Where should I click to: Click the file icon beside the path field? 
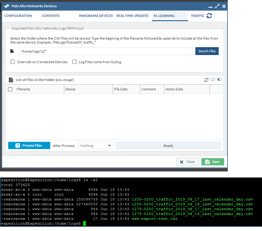(x=12, y=51)
